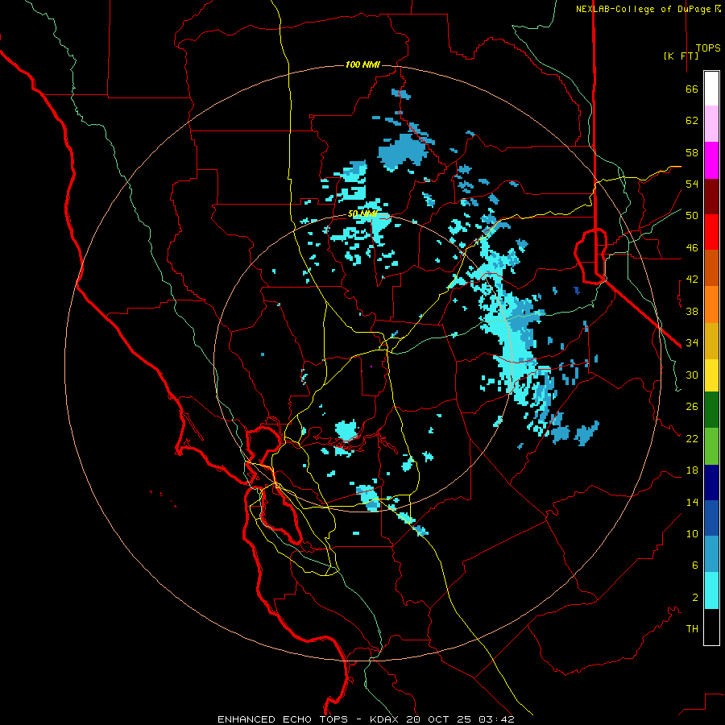Click the dark maroon legend swatch

pos(711,196)
